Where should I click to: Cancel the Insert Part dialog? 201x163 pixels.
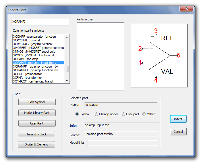point(178,132)
